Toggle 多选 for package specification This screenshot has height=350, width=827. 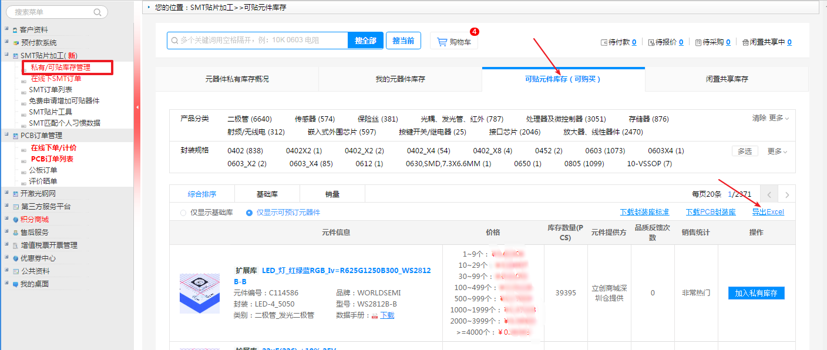pyautogui.click(x=744, y=151)
